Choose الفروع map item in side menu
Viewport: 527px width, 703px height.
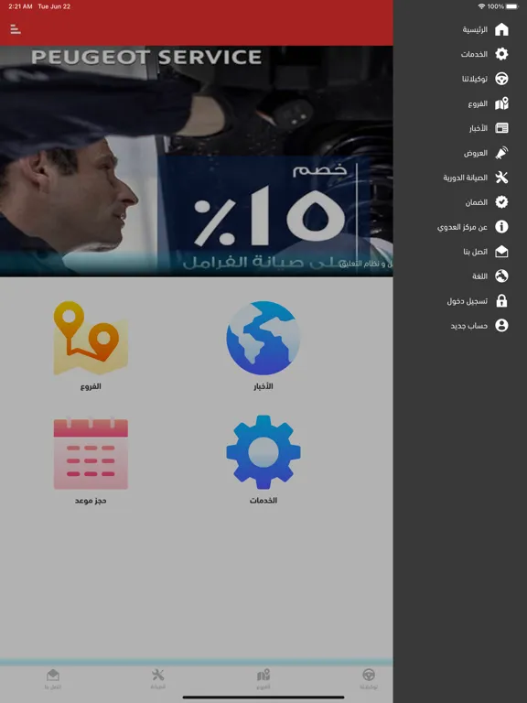tap(488, 103)
